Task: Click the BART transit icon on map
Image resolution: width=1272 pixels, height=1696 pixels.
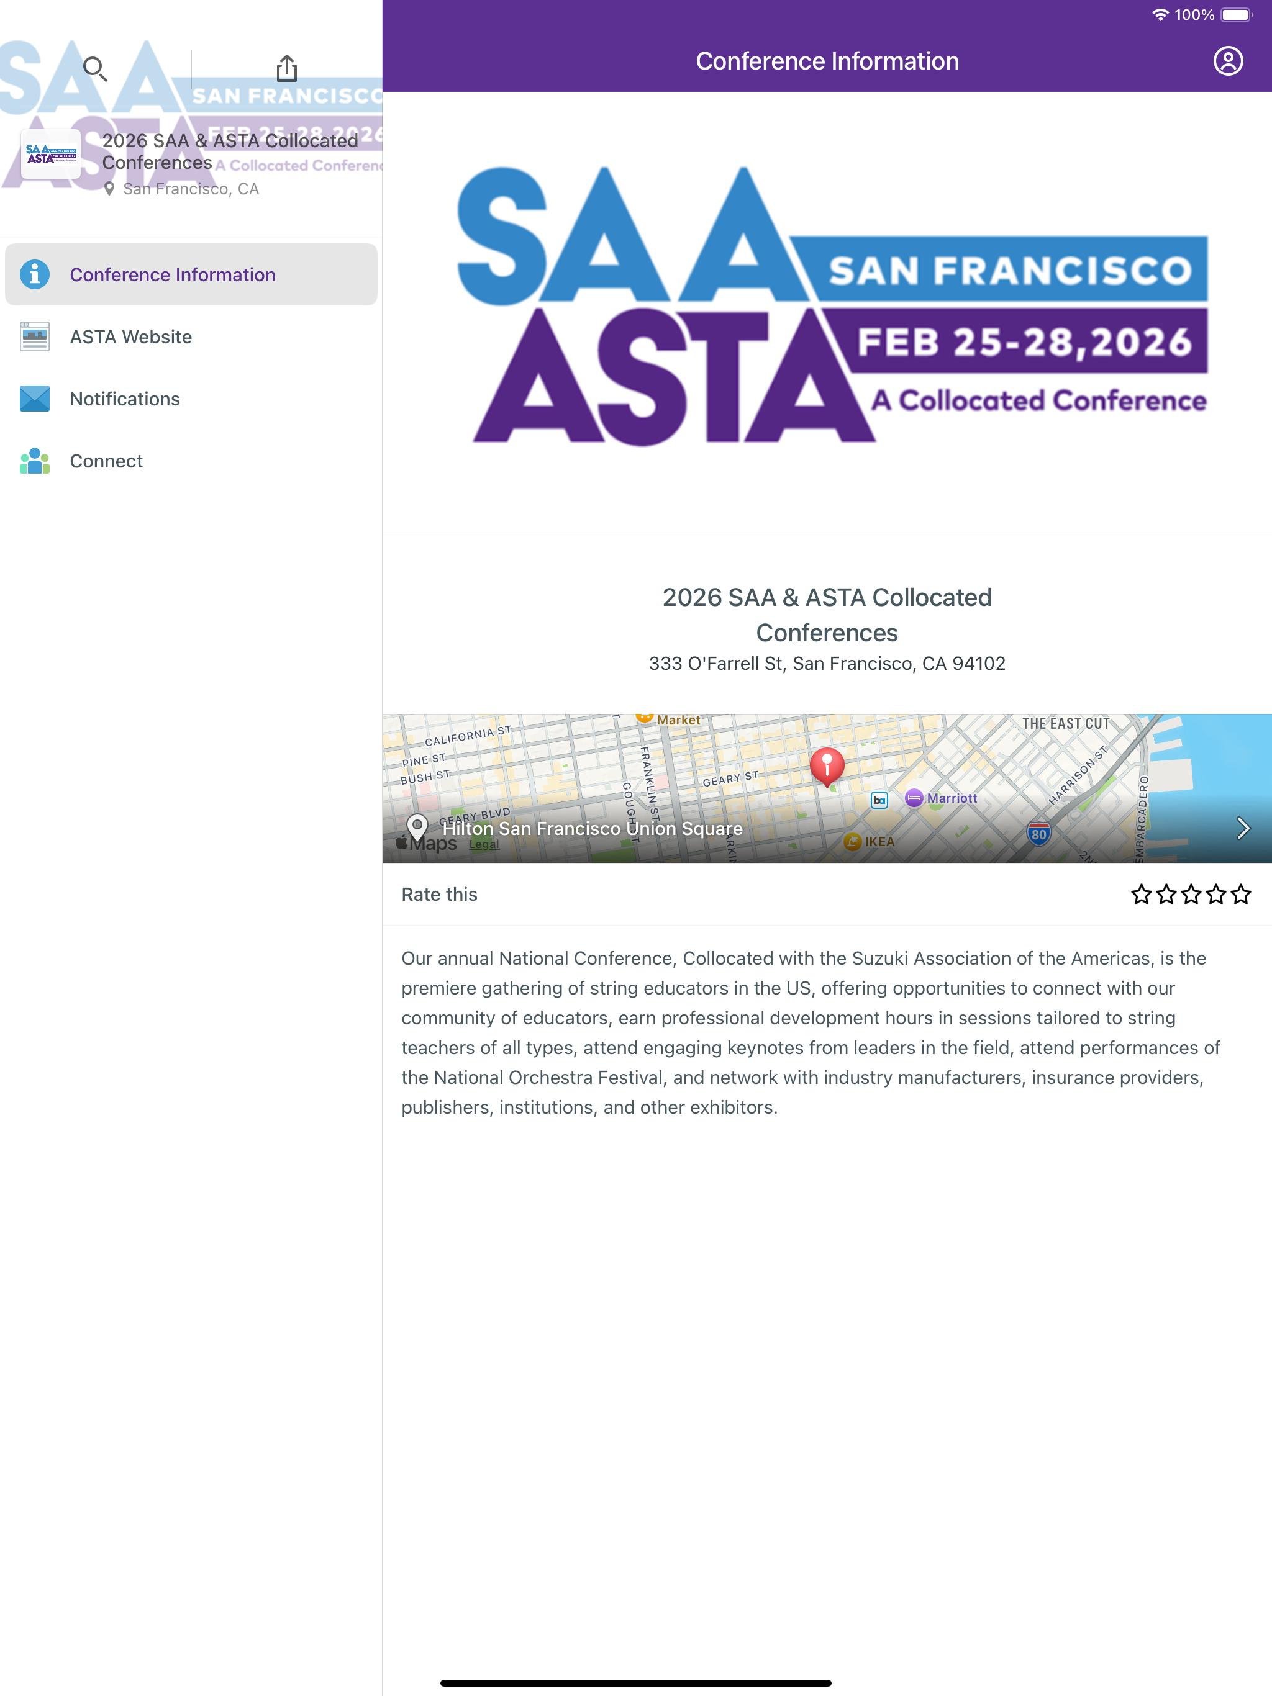Action: (x=879, y=800)
